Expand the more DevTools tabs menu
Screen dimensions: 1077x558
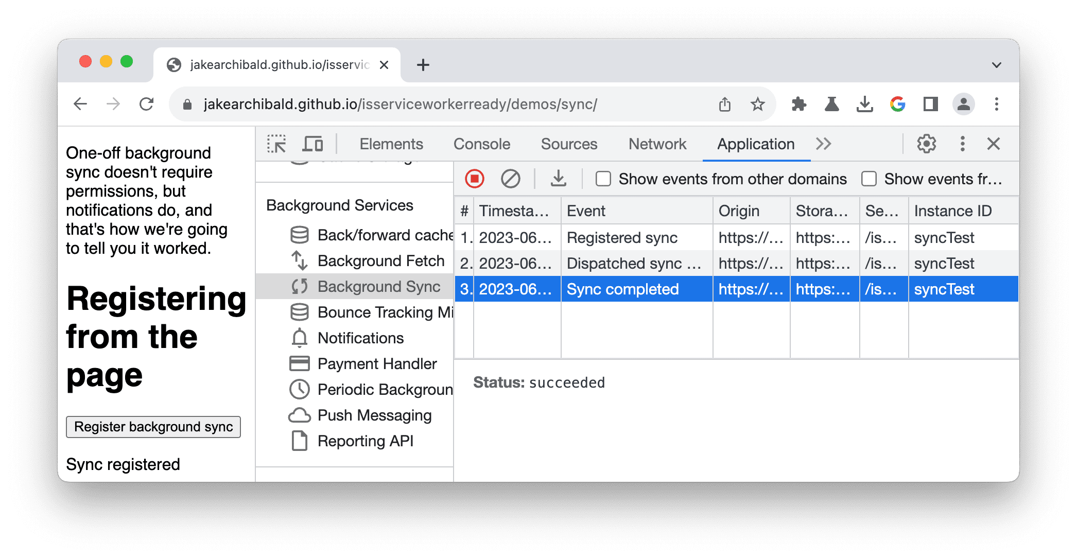point(822,143)
